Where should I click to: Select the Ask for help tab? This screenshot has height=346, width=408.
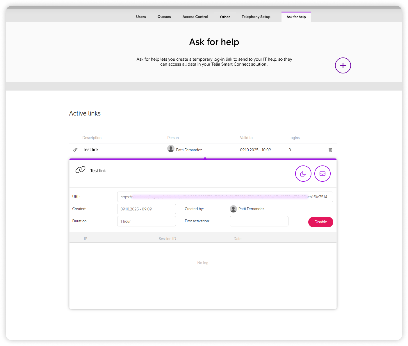point(296,17)
